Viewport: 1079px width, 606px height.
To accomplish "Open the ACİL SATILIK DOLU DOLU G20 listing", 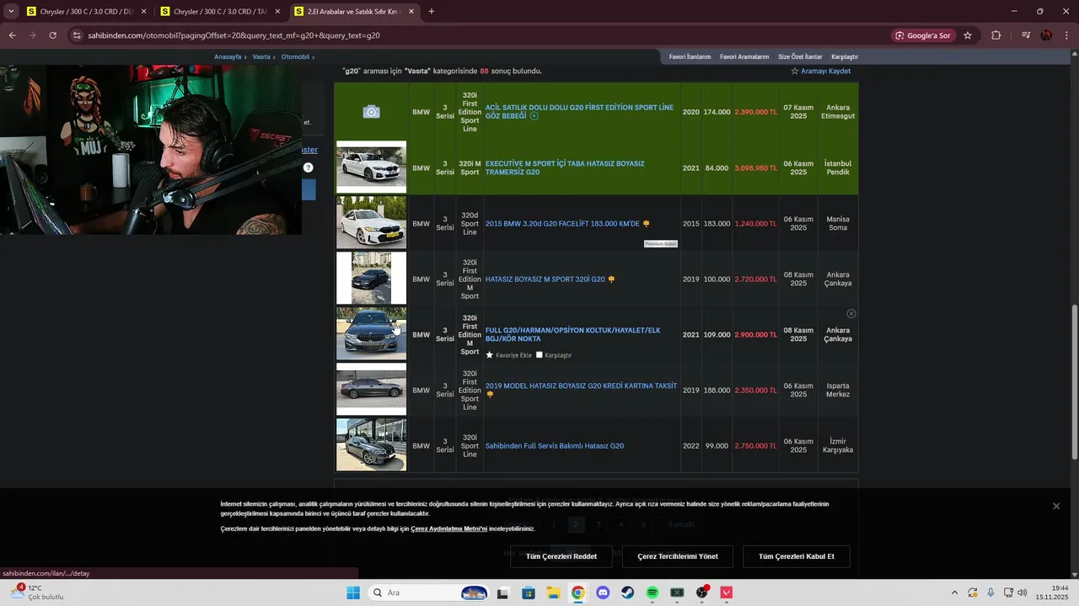I will click(x=579, y=112).
